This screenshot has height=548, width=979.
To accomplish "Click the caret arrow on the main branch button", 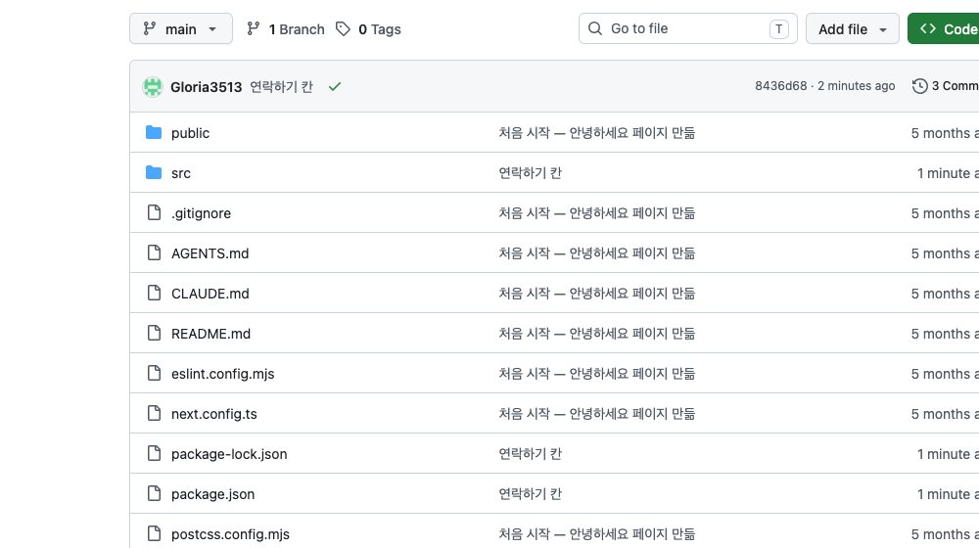I will [212, 29].
